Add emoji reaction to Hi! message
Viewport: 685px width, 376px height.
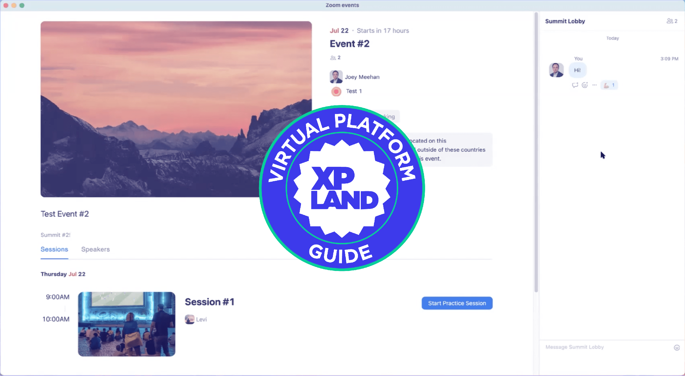point(585,85)
